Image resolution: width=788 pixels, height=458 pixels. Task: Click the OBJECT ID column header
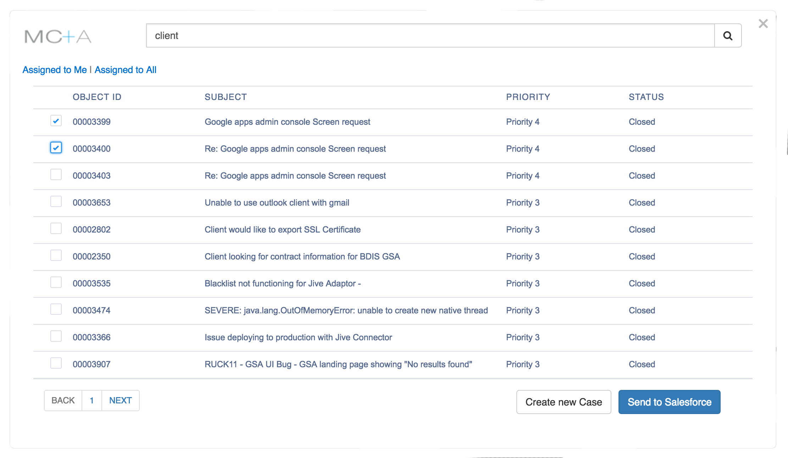(x=97, y=96)
